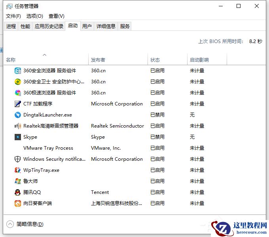Click the Task Manager title bar icon
This screenshot has height=237, width=269.
(x=9, y=6)
